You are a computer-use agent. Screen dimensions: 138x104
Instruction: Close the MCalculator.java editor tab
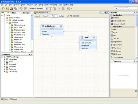50,13
